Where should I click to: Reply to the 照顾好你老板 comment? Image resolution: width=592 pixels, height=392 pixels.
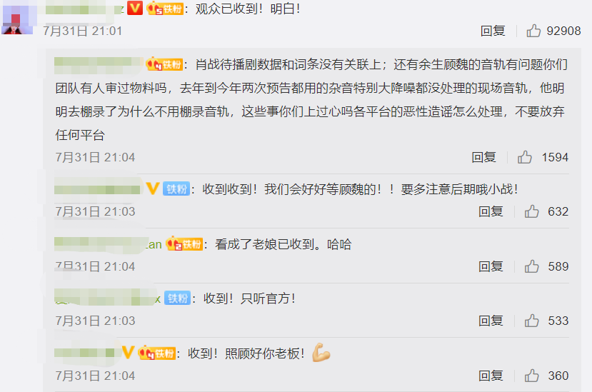[x=491, y=376]
